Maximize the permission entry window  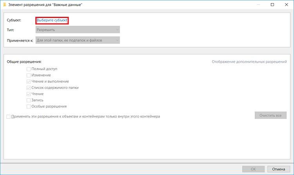point(272,5)
